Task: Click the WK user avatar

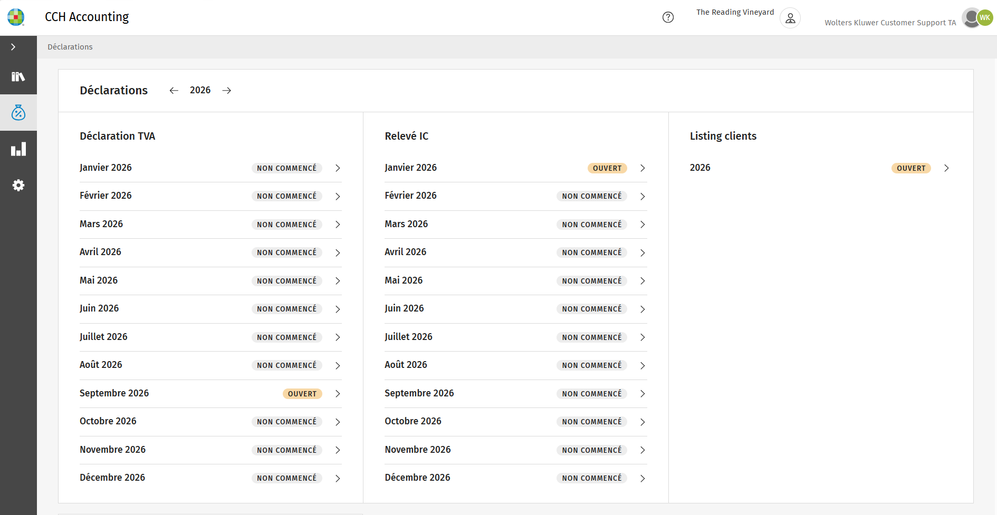Action: coord(985,17)
